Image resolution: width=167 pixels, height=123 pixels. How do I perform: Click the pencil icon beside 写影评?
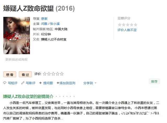pyautogui.click(x=23, y=83)
